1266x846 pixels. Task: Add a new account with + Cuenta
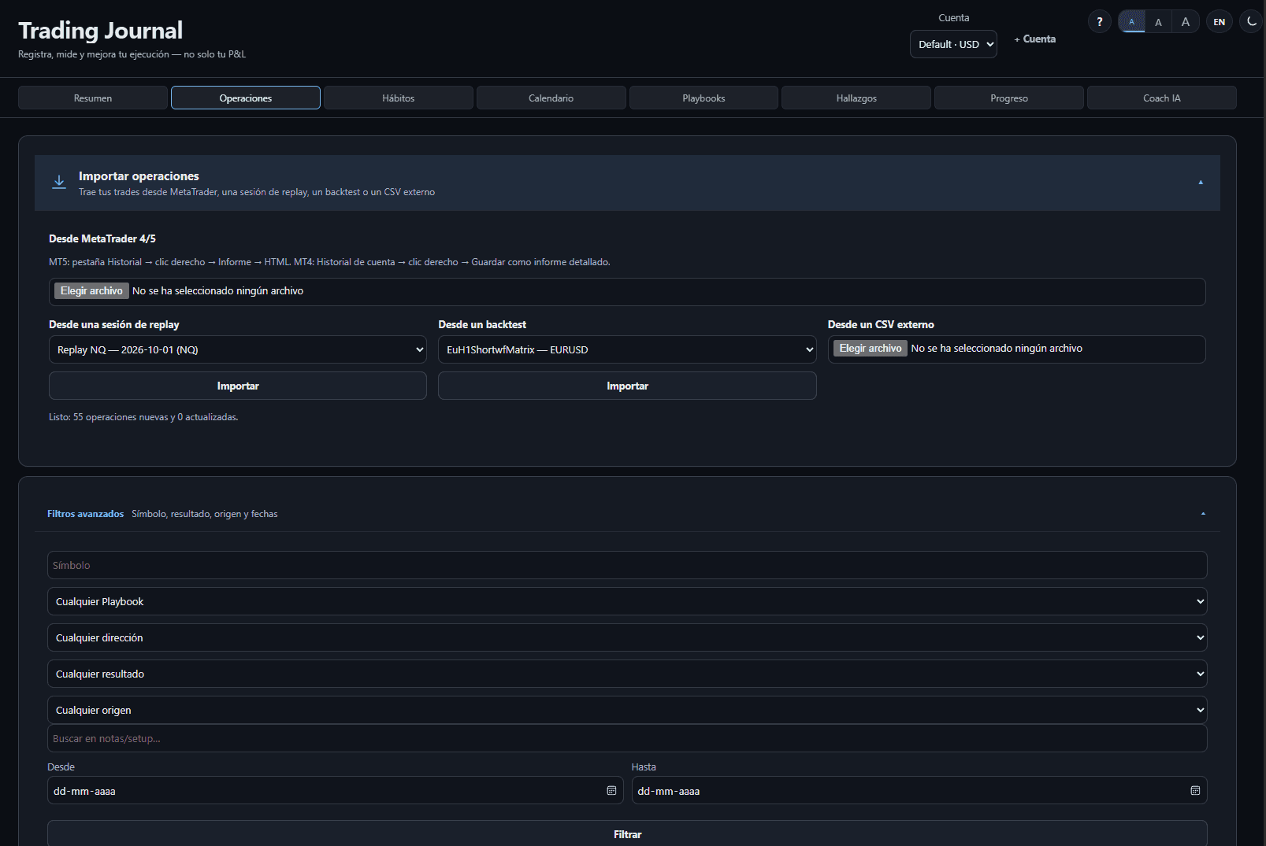[x=1035, y=39]
